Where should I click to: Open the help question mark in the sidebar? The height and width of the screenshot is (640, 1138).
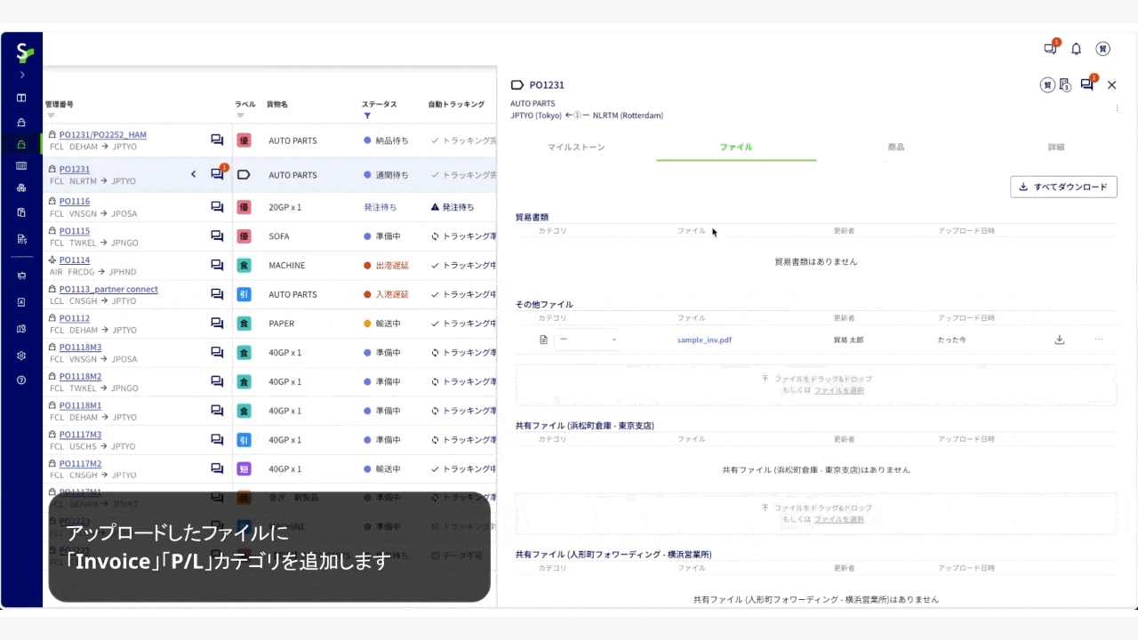[x=21, y=380]
